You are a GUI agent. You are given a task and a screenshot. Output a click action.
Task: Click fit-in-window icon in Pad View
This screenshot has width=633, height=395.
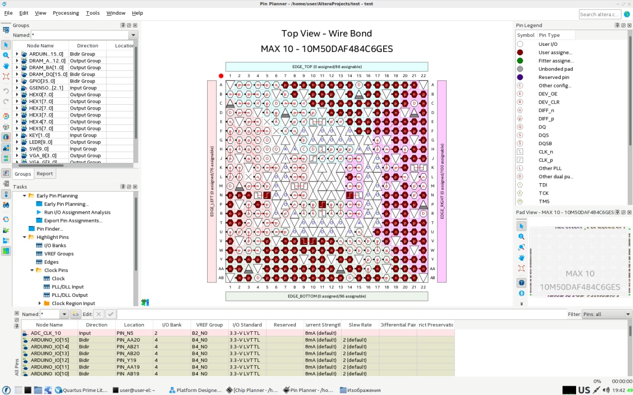point(521,268)
